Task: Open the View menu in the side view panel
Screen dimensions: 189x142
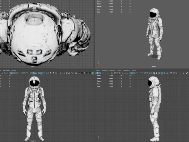Action: [x=98, y=70]
